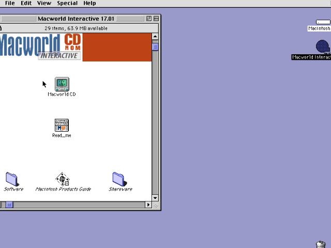
Task: Click the vertical scrollbar up arrow
Action: click(155, 36)
